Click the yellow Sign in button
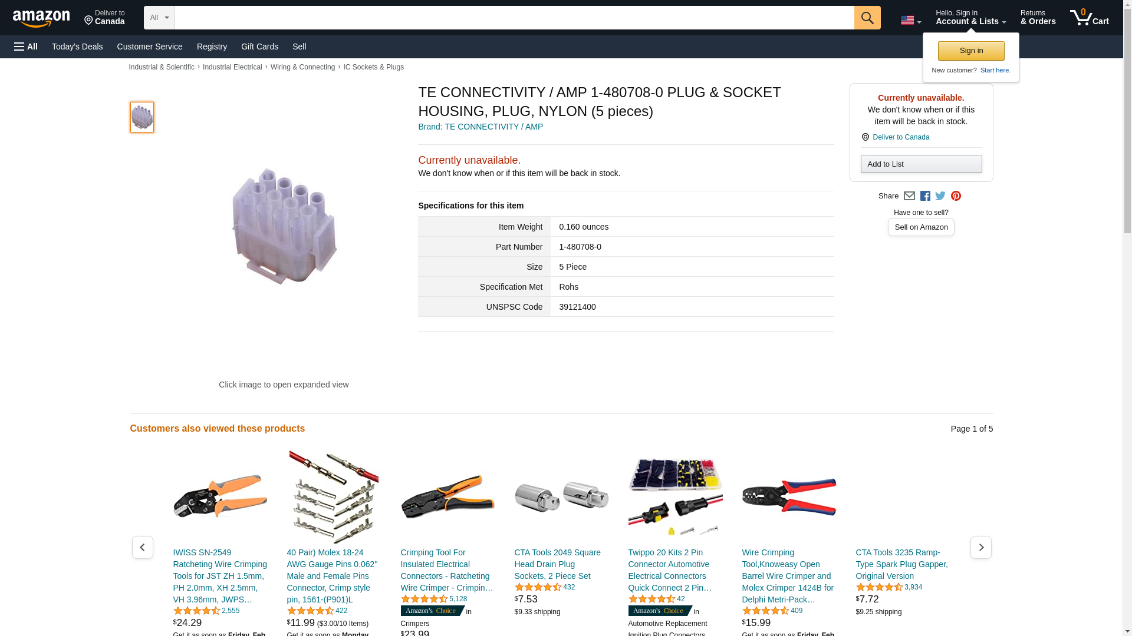 (971, 51)
